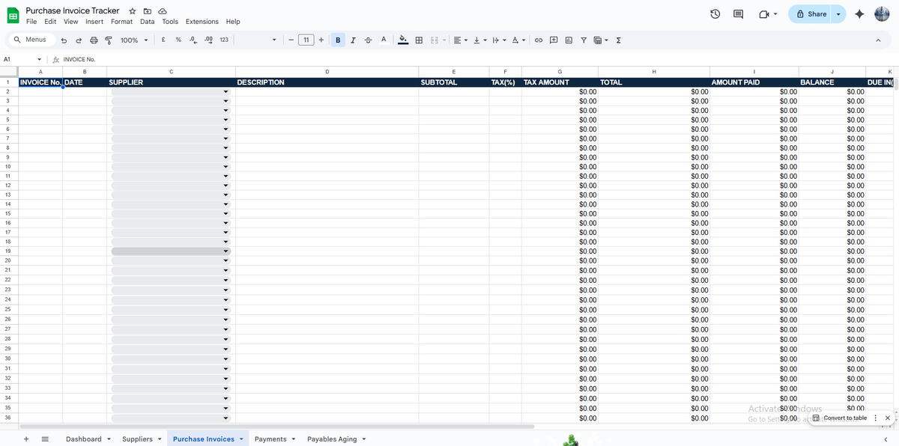Click the Share button
The width and height of the screenshot is (899, 446).
[812, 14]
